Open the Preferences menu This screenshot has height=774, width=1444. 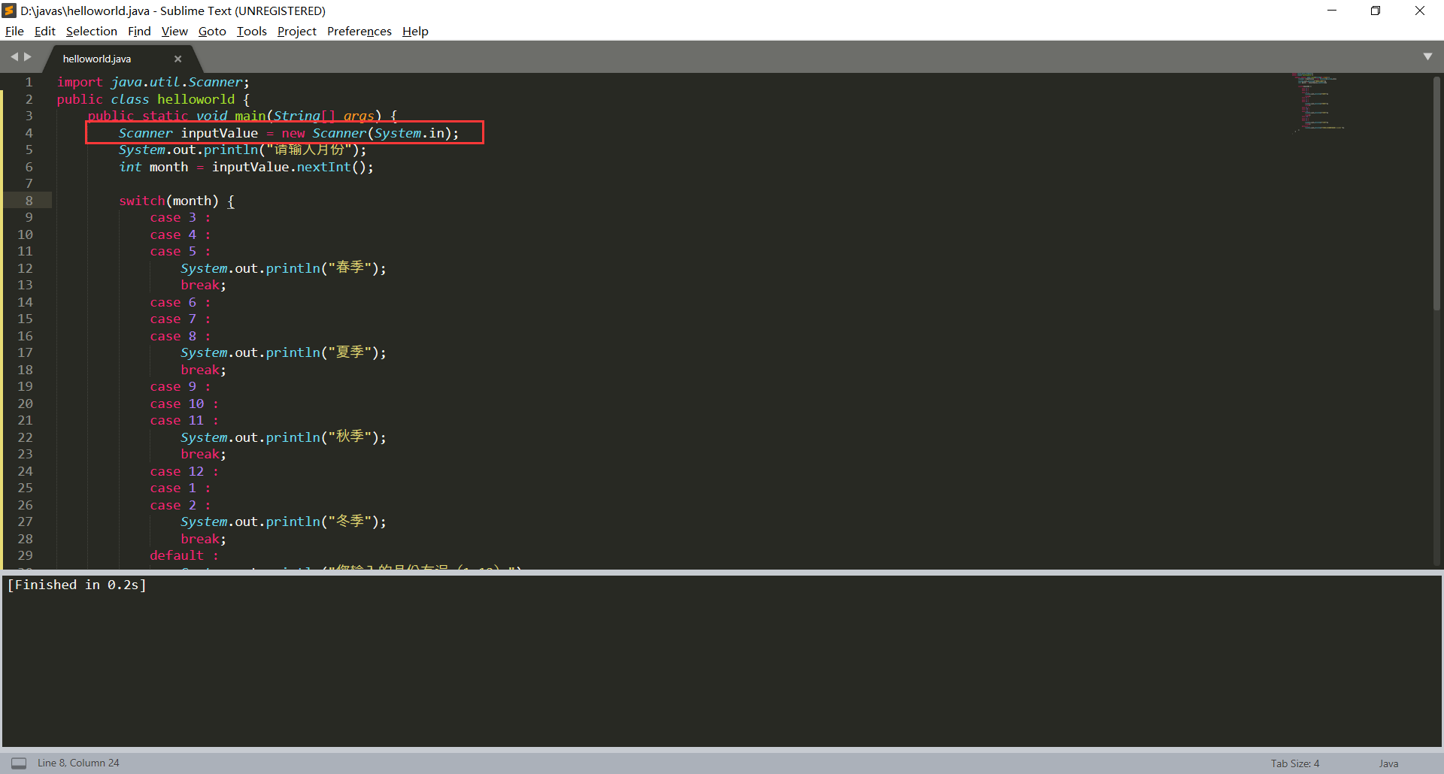pos(359,31)
